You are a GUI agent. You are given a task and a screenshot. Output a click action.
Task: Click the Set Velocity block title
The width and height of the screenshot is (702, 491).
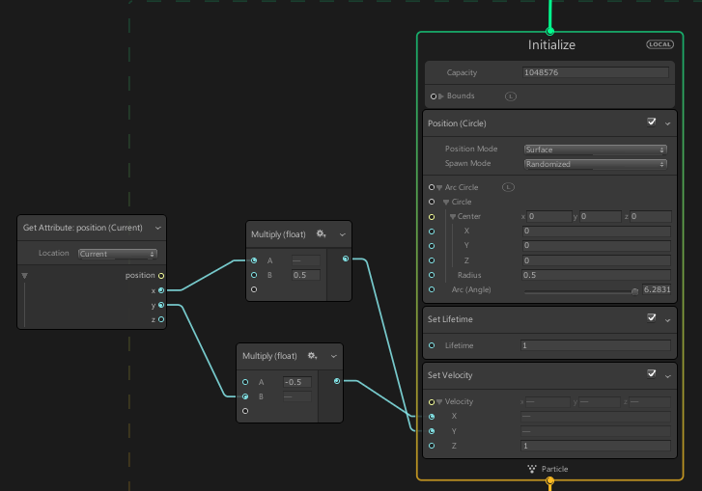(x=450, y=375)
